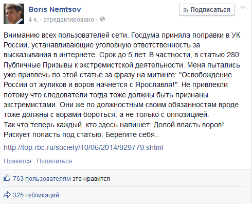Click the feed icon inside Подписаться button
Viewport: 252px width, 204px height.
pos(186,10)
